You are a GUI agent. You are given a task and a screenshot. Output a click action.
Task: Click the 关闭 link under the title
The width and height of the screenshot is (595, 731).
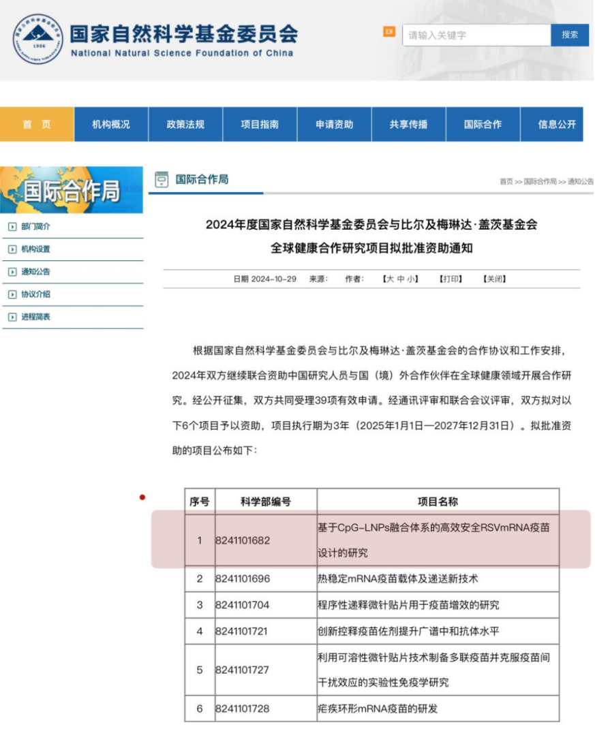pyautogui.click(x=494, y=279)
